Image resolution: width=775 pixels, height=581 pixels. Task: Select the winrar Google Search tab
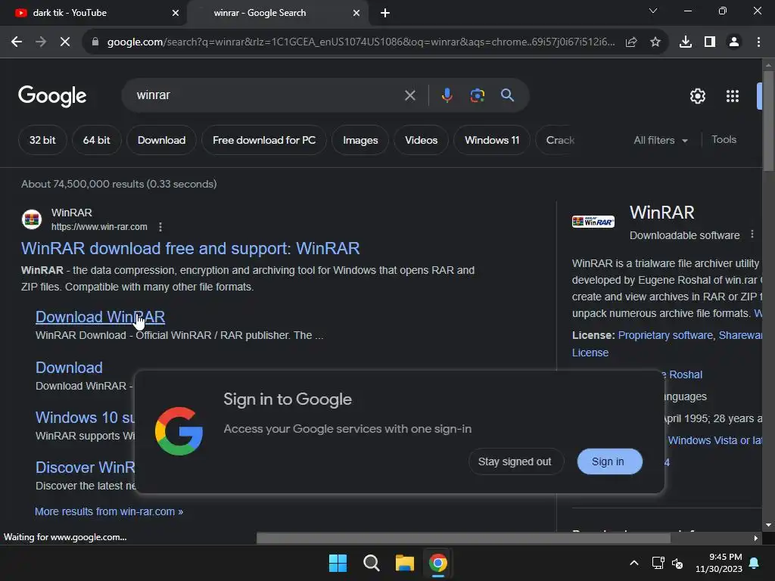277,13
